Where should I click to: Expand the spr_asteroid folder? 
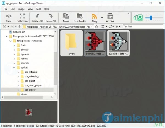tap(18, 72)
